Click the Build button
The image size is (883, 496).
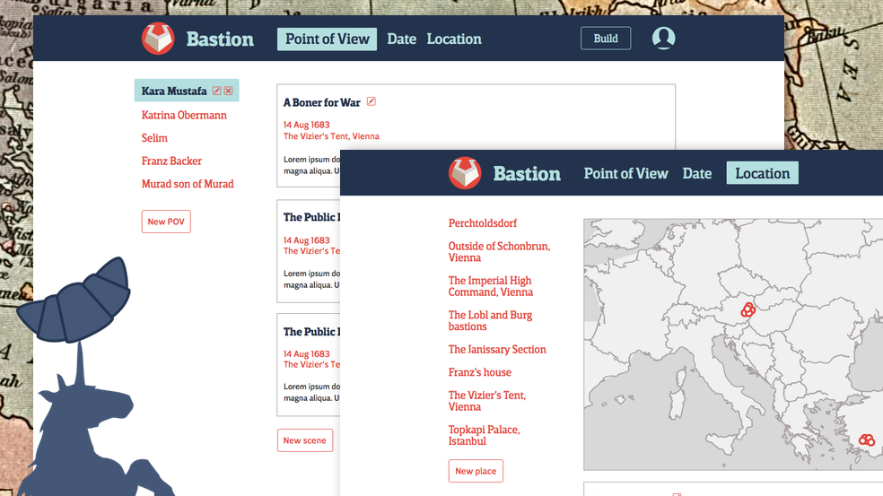[x=606, y=39]
